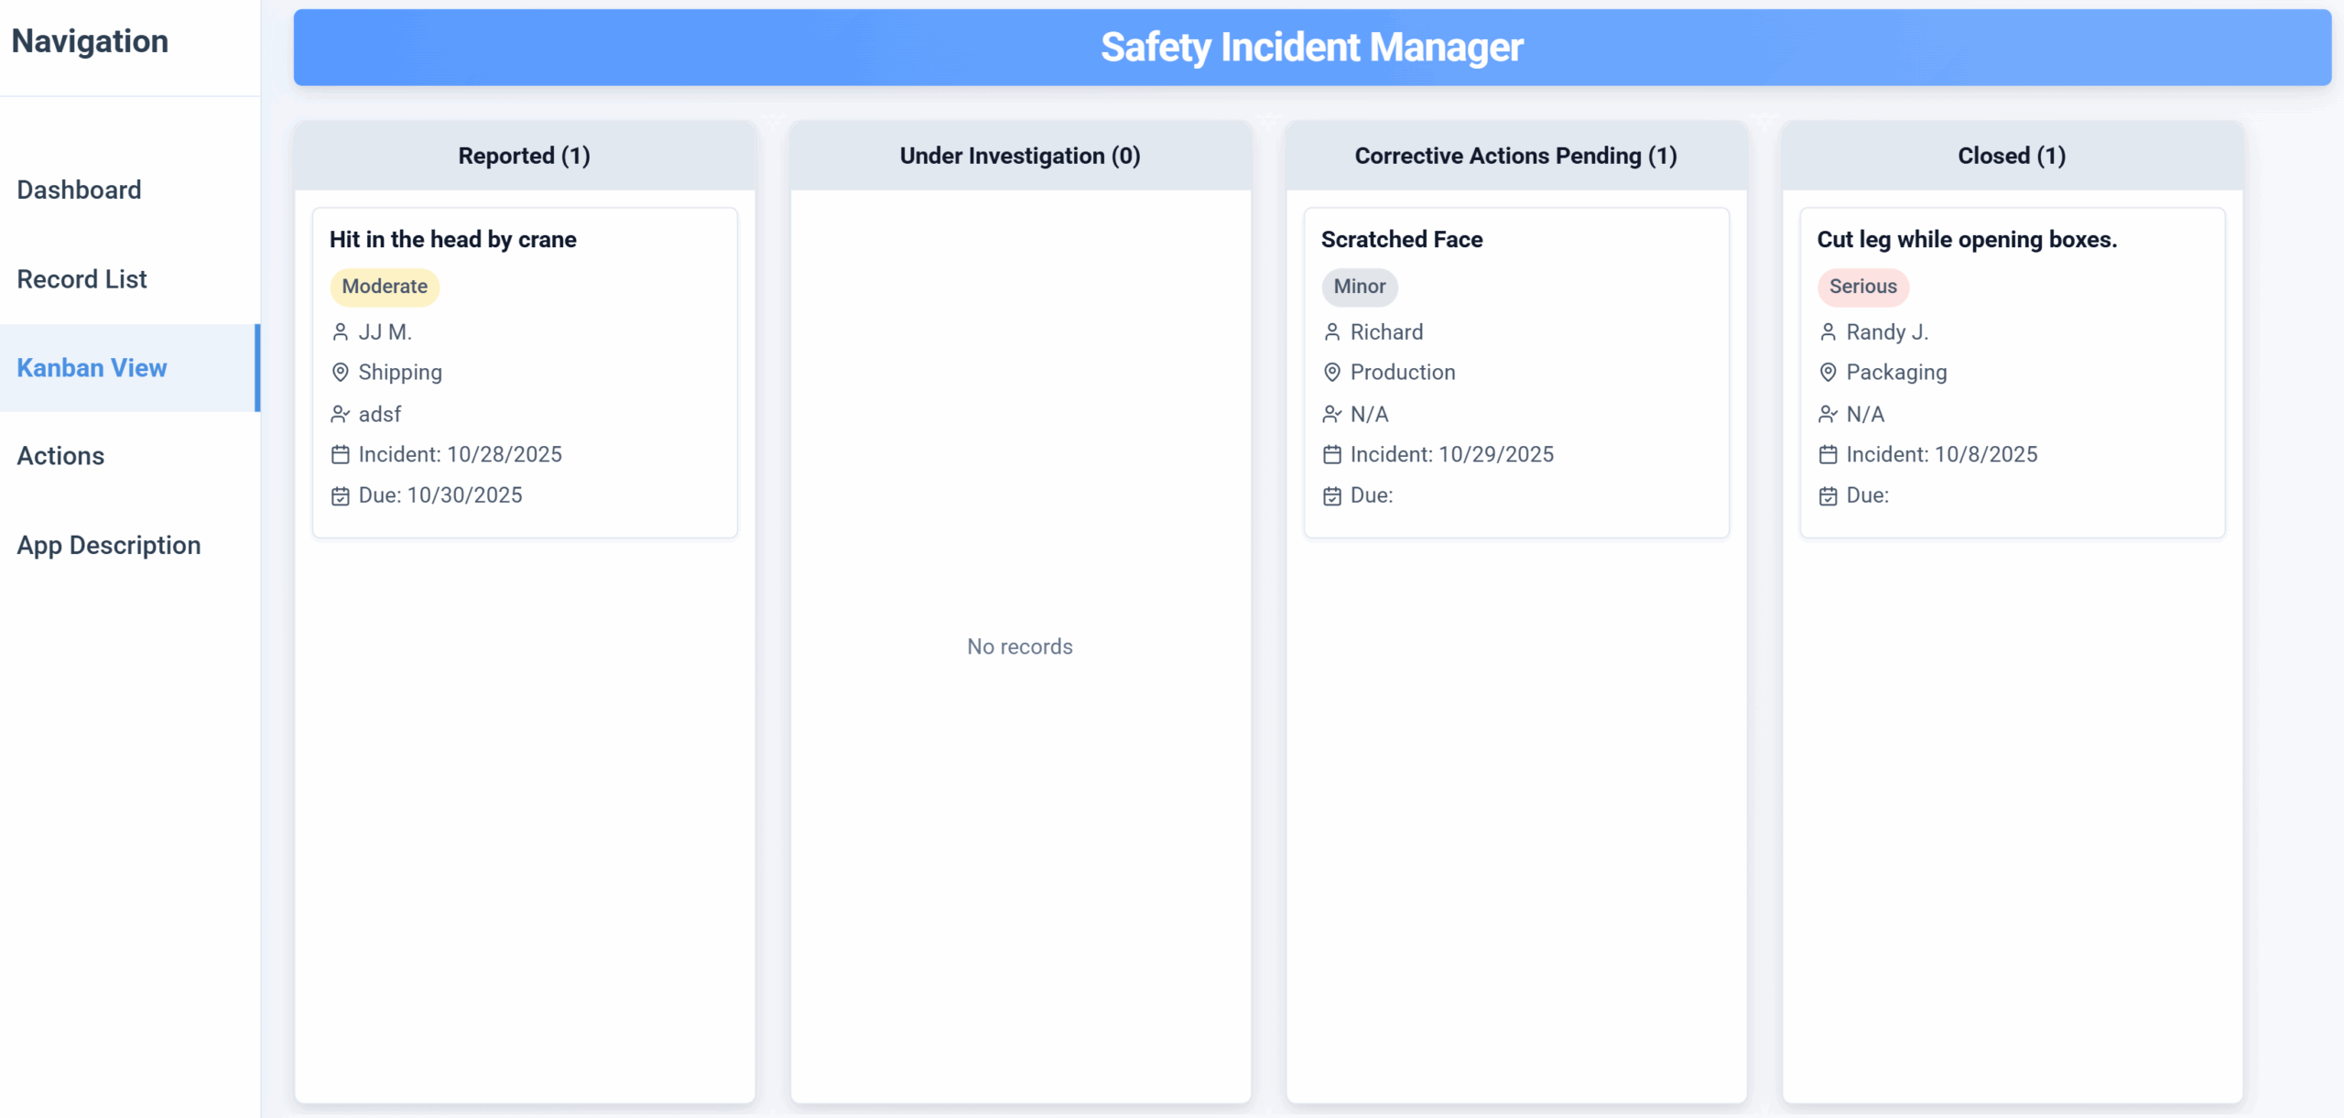Click 'Shipping' location text

[x=400, y=373]
